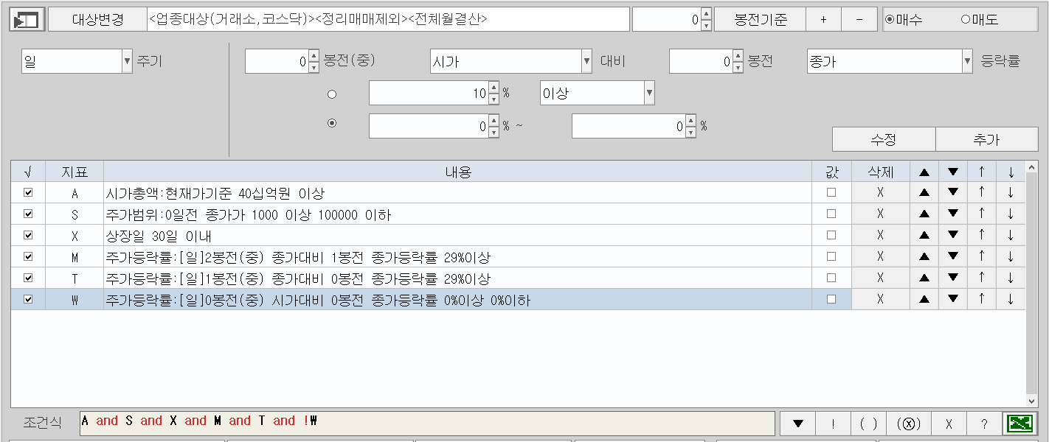Clear formula with X button in formula bar
Image resolution: width=1049 pixels, height=442 pixels.
pos(949,424)
